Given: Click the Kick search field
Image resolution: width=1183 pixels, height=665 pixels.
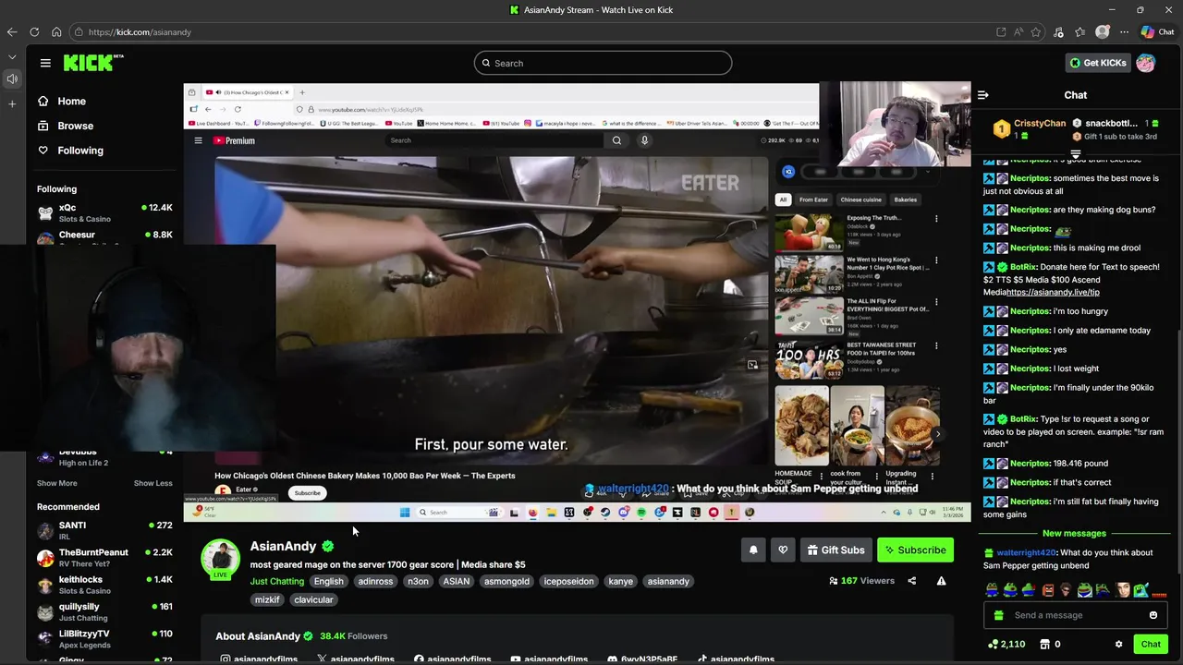Looking at the screenshot, I should pyautogui.click(x=603, y=63).
